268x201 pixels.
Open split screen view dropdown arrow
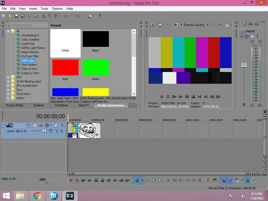click(181, 25)
